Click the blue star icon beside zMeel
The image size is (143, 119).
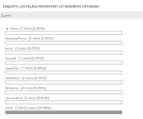pyautogui.click(x=7, y=29)
